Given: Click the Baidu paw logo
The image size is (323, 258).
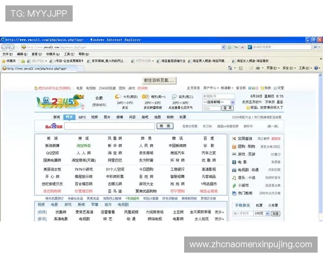Looking at the screenshot, I should click(54, 126).
